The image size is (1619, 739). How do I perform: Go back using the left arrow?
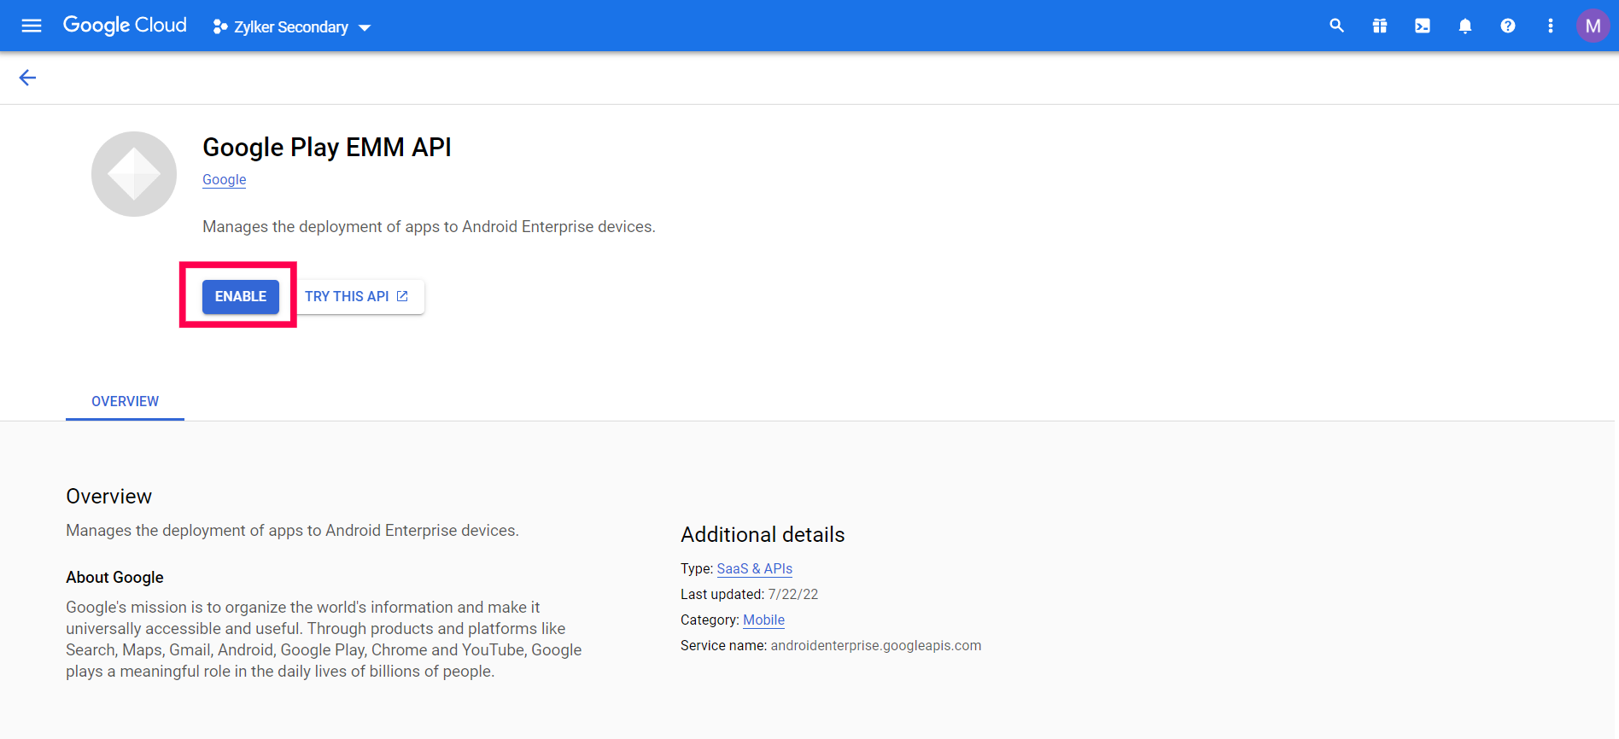click(x=27, y=78)
